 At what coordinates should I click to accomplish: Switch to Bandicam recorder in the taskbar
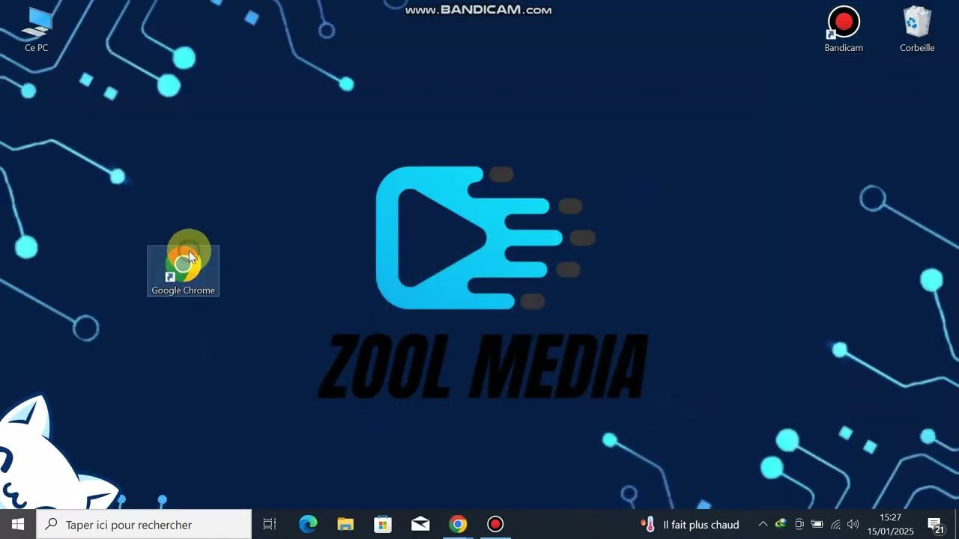495,524
